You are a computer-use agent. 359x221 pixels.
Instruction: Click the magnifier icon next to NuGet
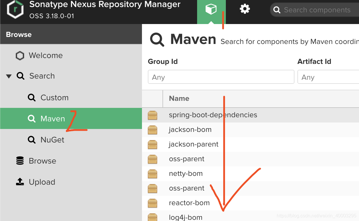pyautogui.click(x=31, y=140)
